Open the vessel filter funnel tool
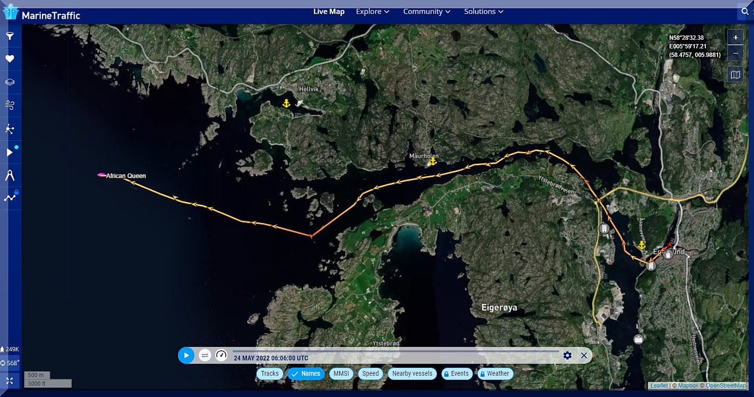Viewport: 754px width, 397px height. tap(9, 36)
